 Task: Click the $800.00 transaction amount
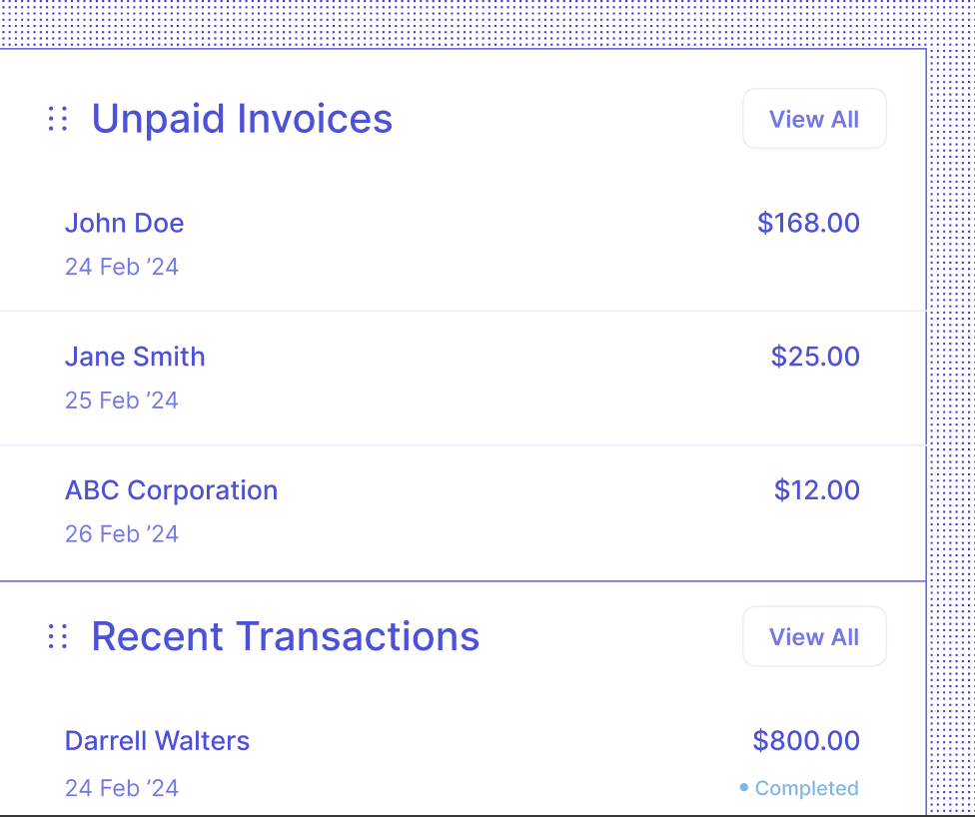(806, 741)
